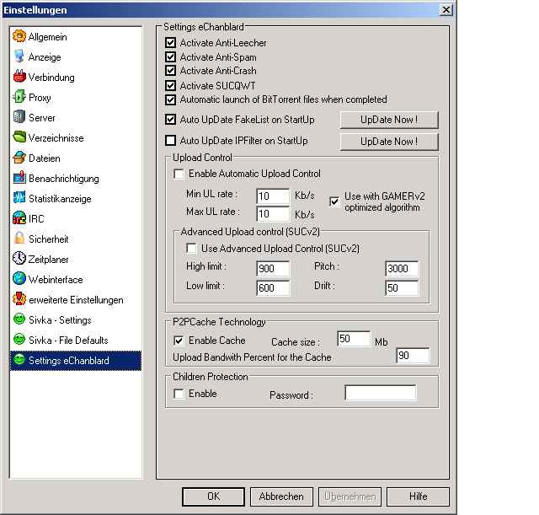Click the Übernehmen button

click(x=350, y=496)
